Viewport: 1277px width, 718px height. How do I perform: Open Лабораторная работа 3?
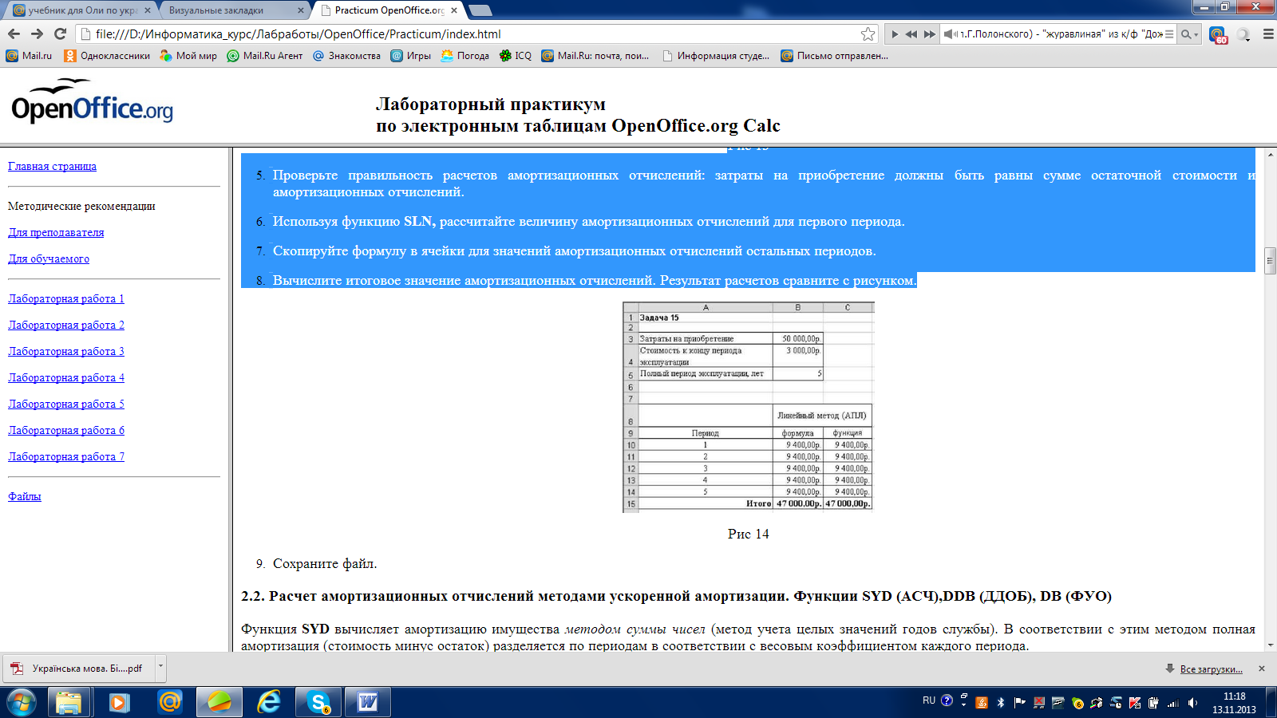(66, 351)
